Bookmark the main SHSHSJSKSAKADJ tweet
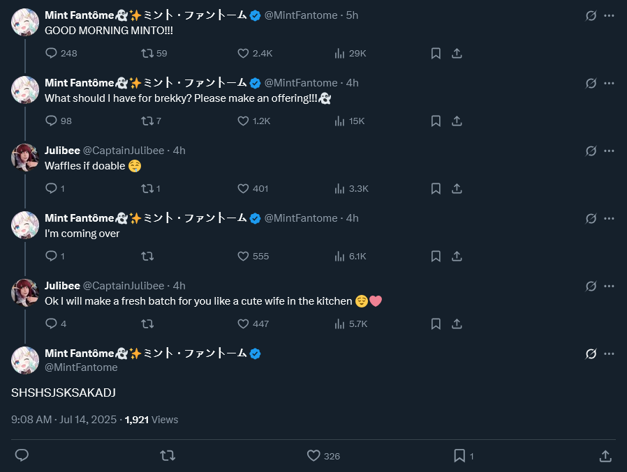This screenshot has width=627, height=472. 459,456
